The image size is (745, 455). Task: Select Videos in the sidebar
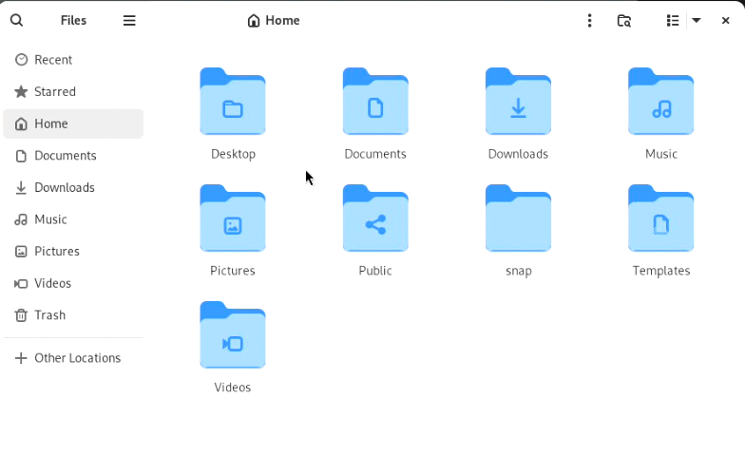tap(52, 283)
